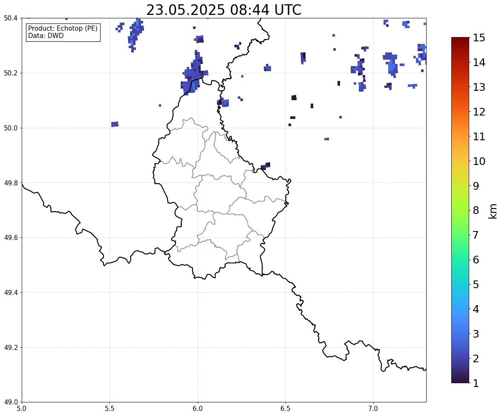The image size is (502, 416).
Task: Click colorbar tick label 7
Action: pyautogui.click(x=476, y=235)
